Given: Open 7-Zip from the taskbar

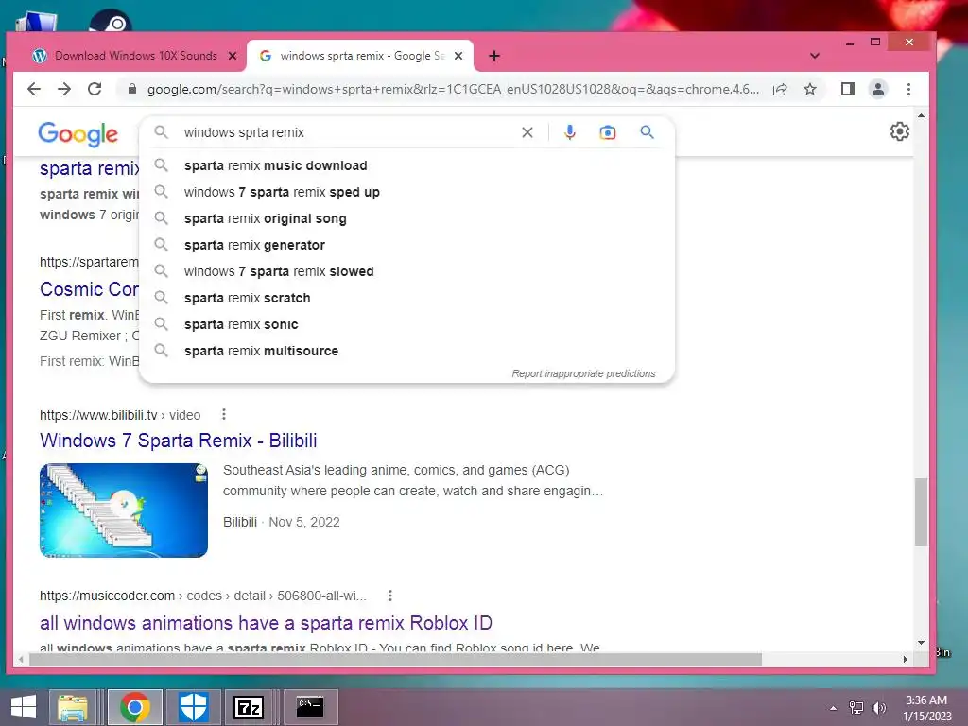Looking at the screenshot, I should [249, 707].
